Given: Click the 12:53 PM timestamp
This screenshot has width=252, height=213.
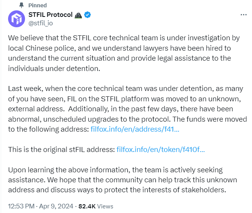Looking at the screenshot, I should click(22, 206).
